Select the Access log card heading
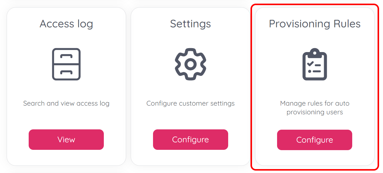Image resolution: width=383 pixels, height=173 pixels. click(66, 24)
